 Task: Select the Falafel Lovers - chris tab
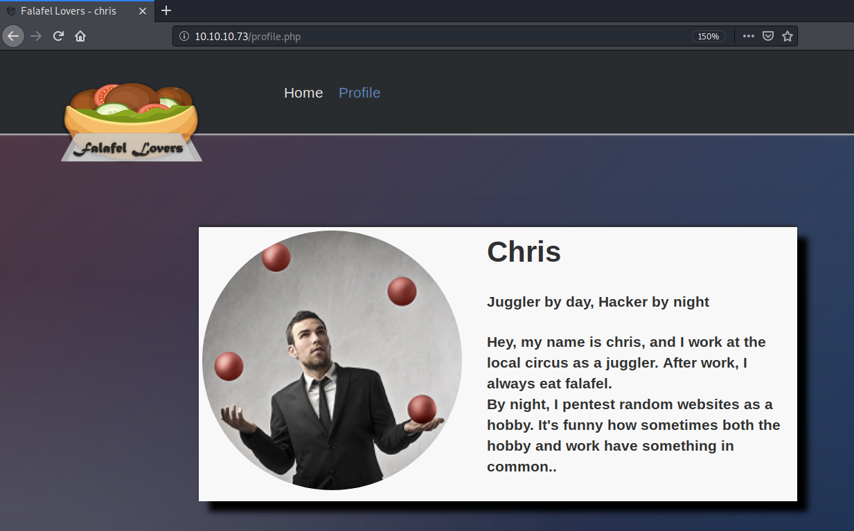point(69,11)
